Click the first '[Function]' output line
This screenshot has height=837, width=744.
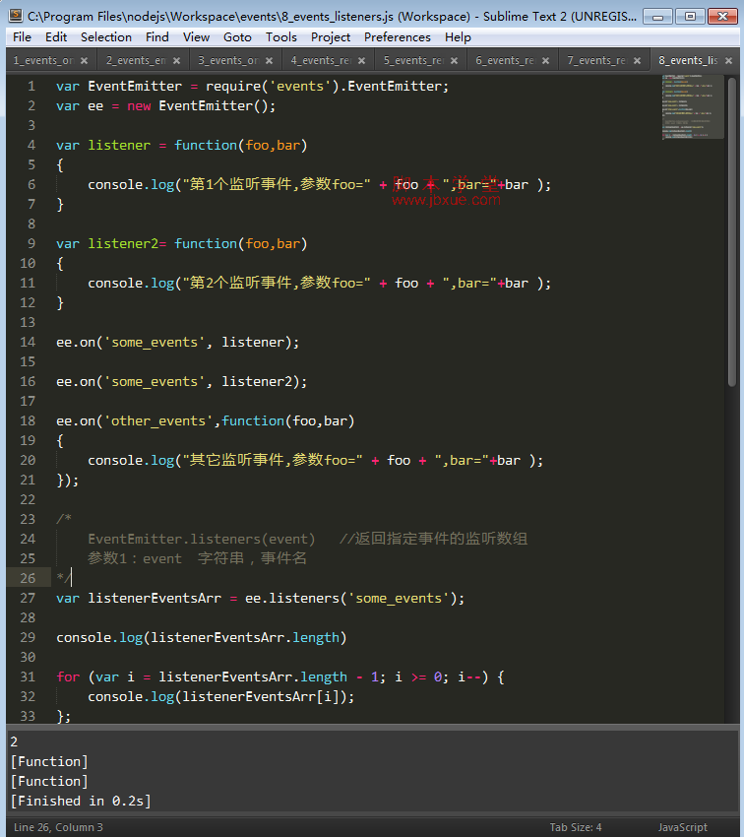[49, 761]
